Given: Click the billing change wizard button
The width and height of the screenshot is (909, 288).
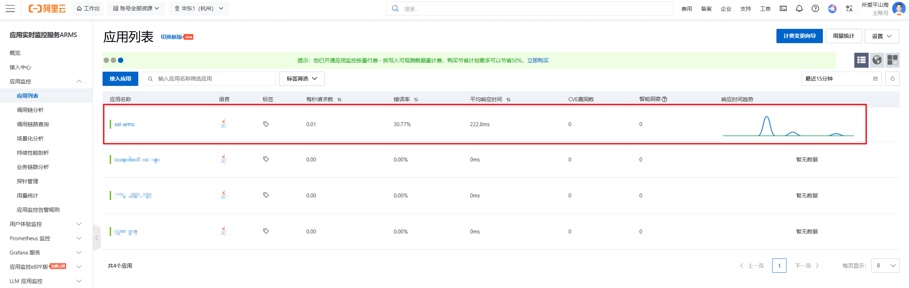Looking at the screenshot, I should coord(799,36).
